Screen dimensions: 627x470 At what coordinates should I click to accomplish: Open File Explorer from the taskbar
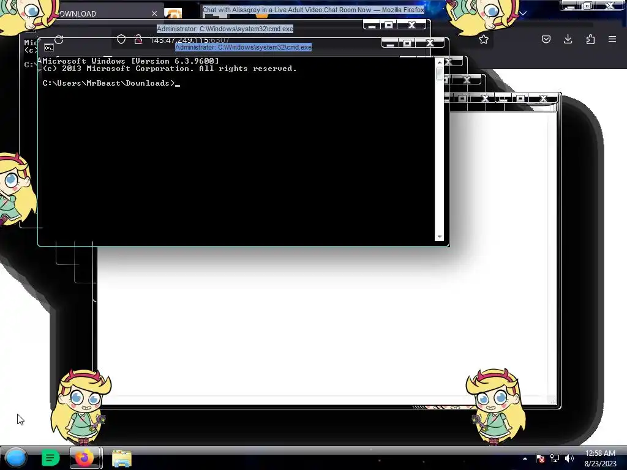tap(122, 458)
